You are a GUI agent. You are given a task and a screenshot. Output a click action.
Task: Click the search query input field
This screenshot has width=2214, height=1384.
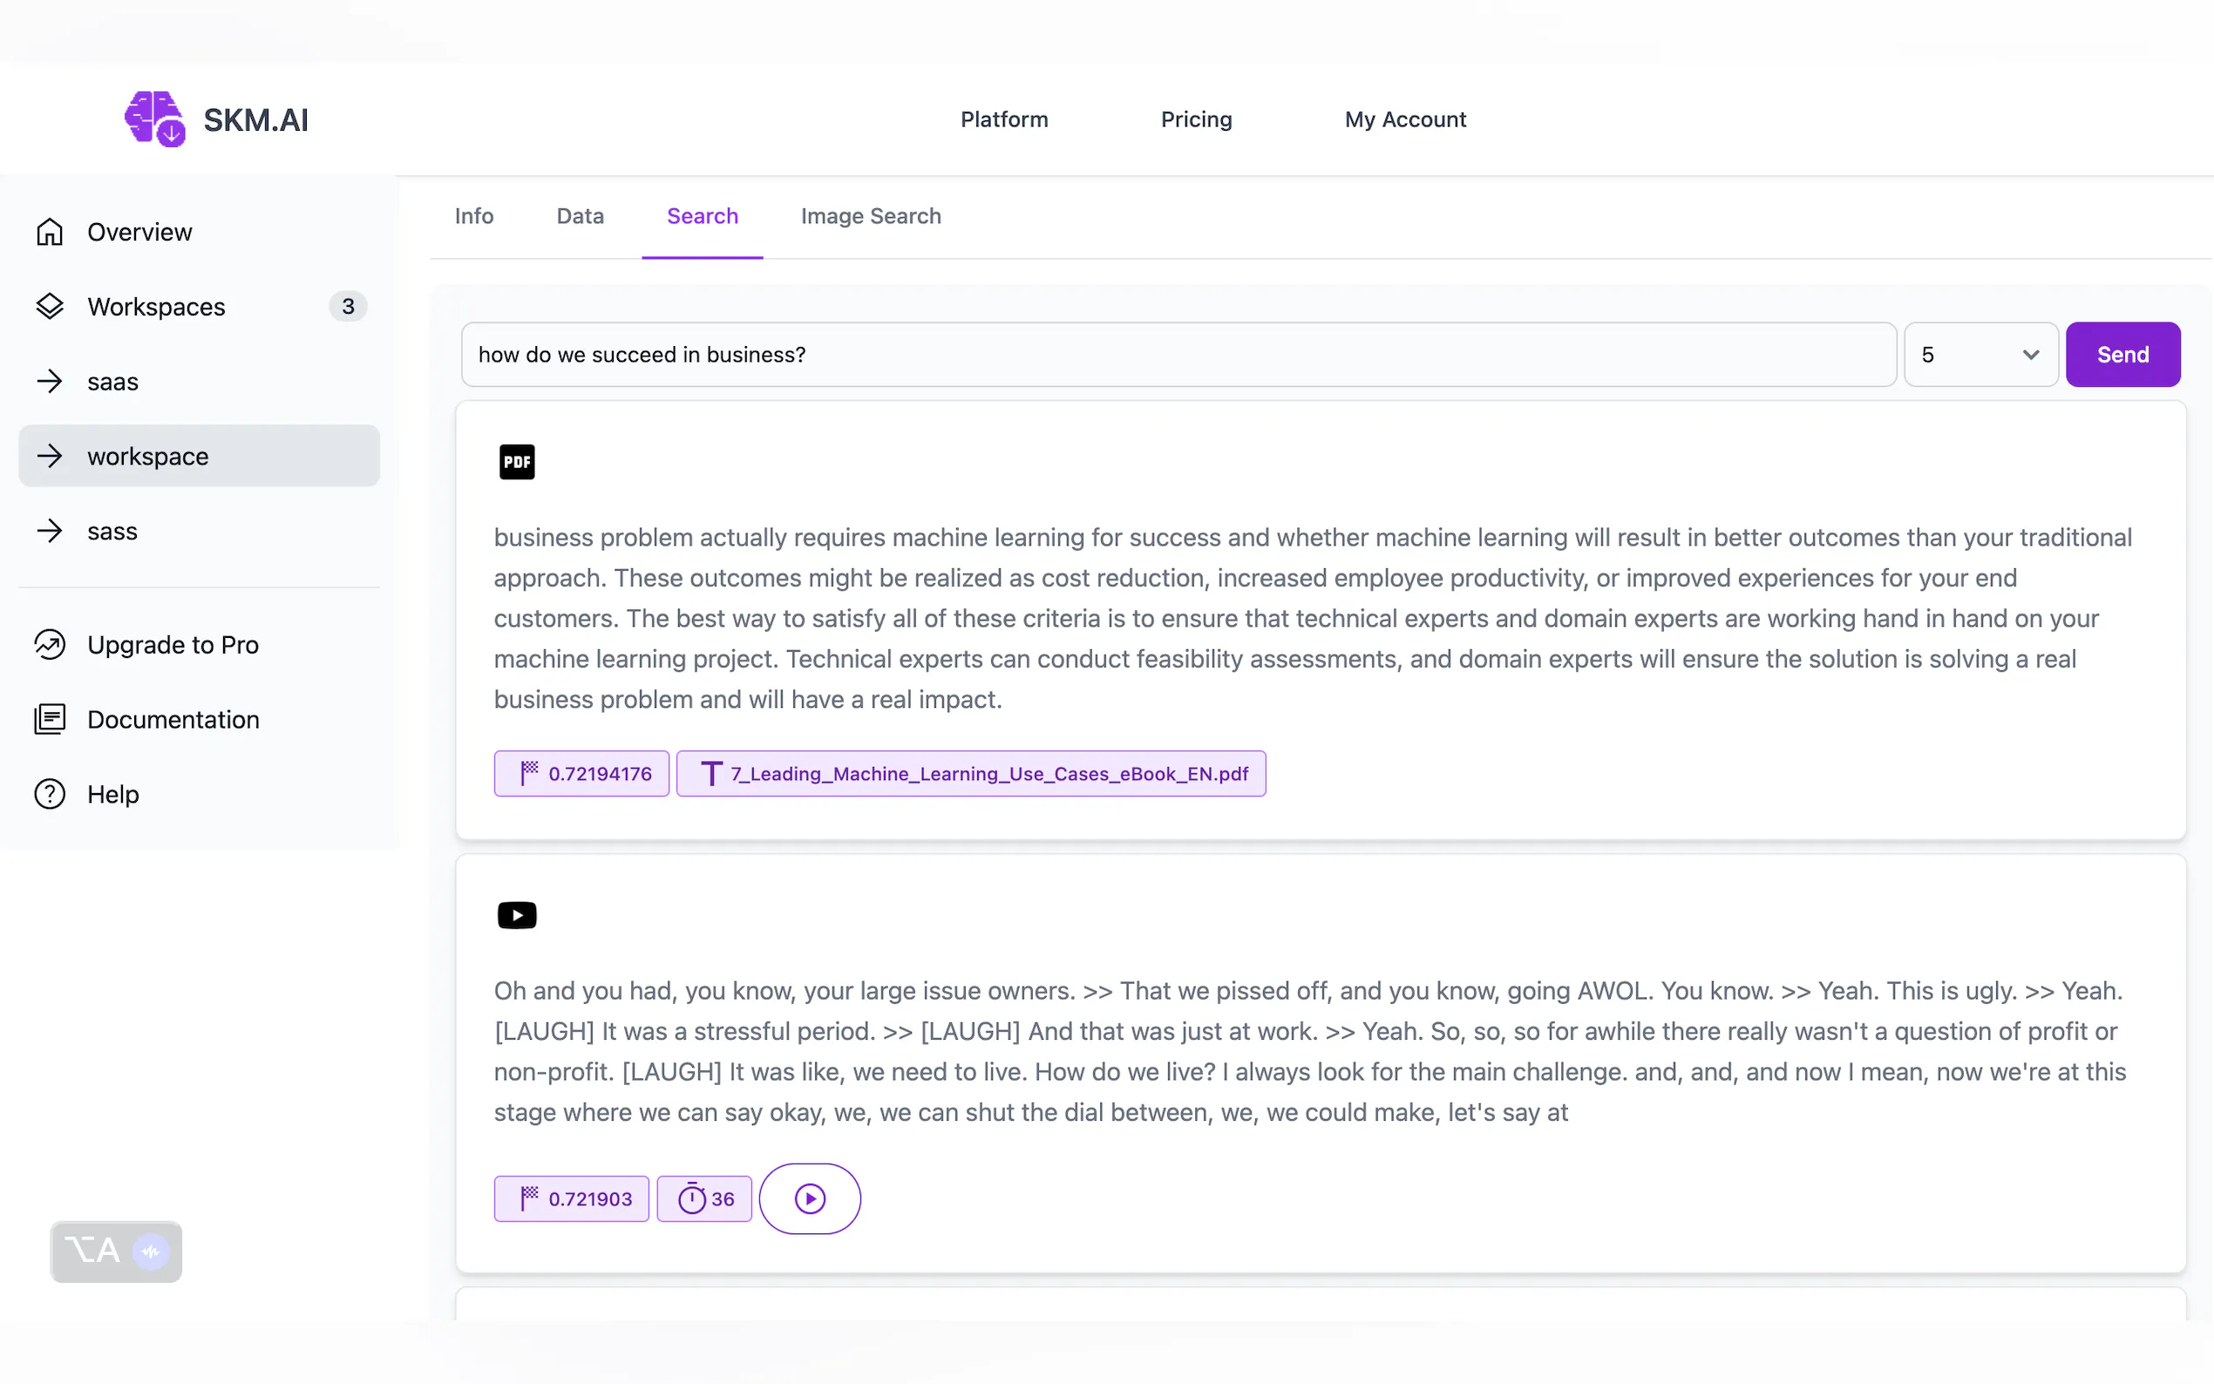[x=1177, y=356]
